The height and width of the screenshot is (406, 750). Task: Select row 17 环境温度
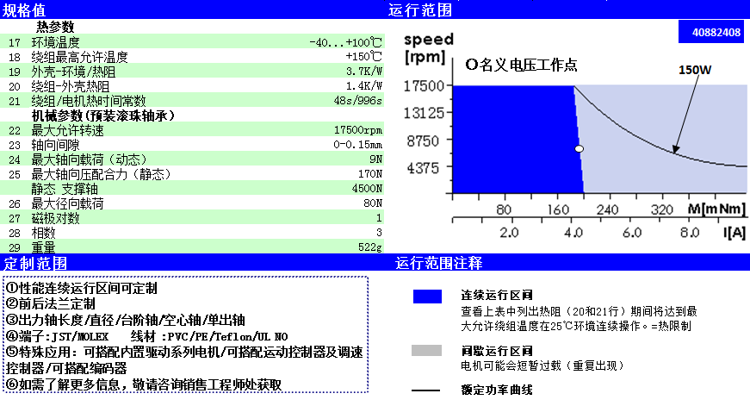194,42
